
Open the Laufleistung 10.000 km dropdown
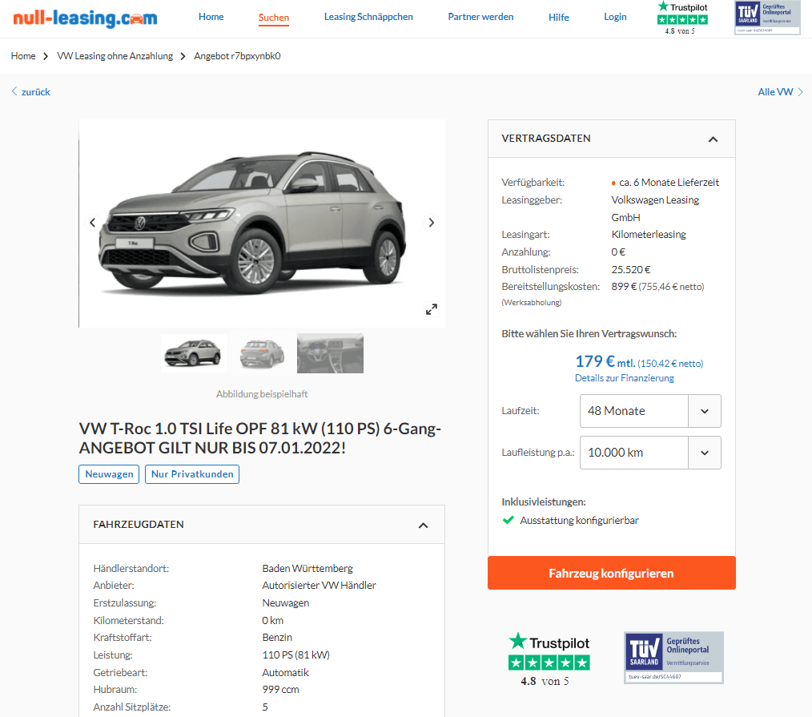pyautogui.click(x=650, y=453)
